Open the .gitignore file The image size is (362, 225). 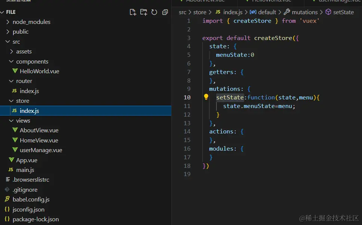tap(25, 190)
